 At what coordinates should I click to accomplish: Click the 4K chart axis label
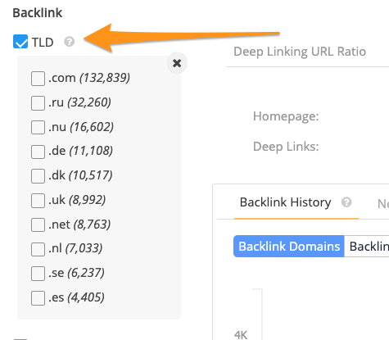(x=241, y=335)
